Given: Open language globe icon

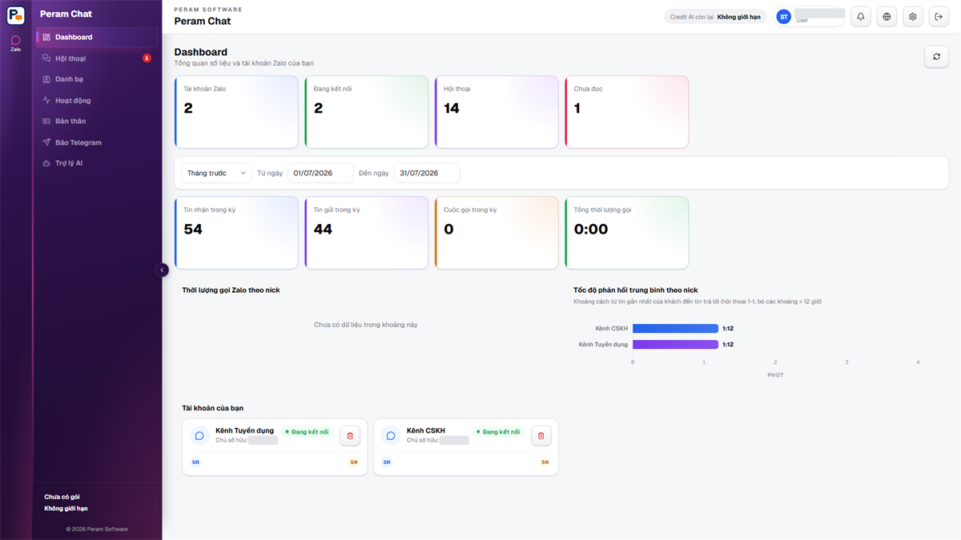Looking at the screenshot, I should pyautogui.click(x=887, y=17).
